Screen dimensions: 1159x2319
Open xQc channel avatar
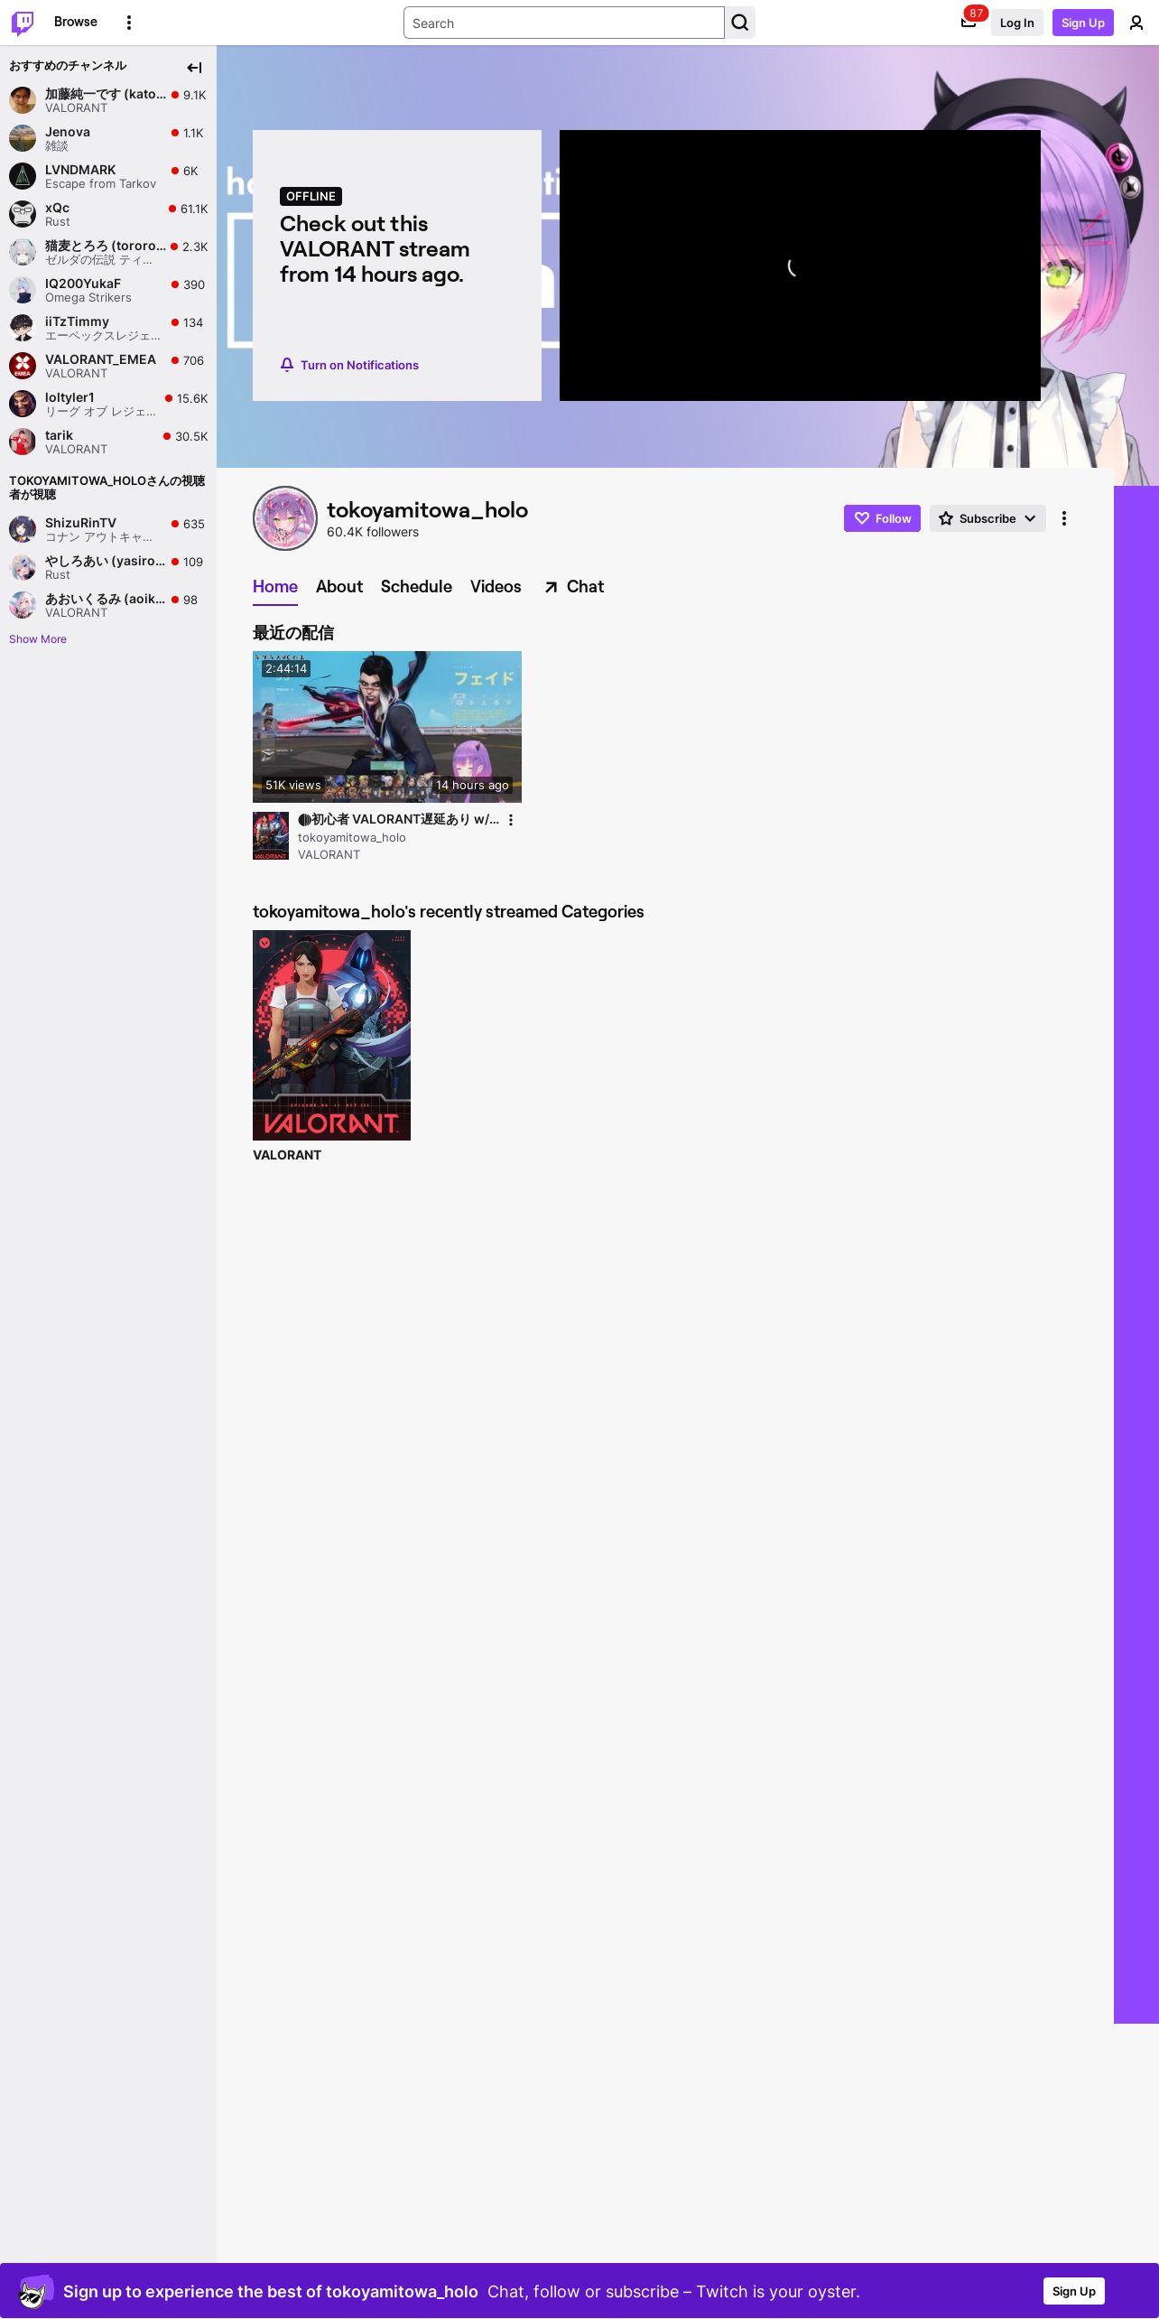[23, 214]
